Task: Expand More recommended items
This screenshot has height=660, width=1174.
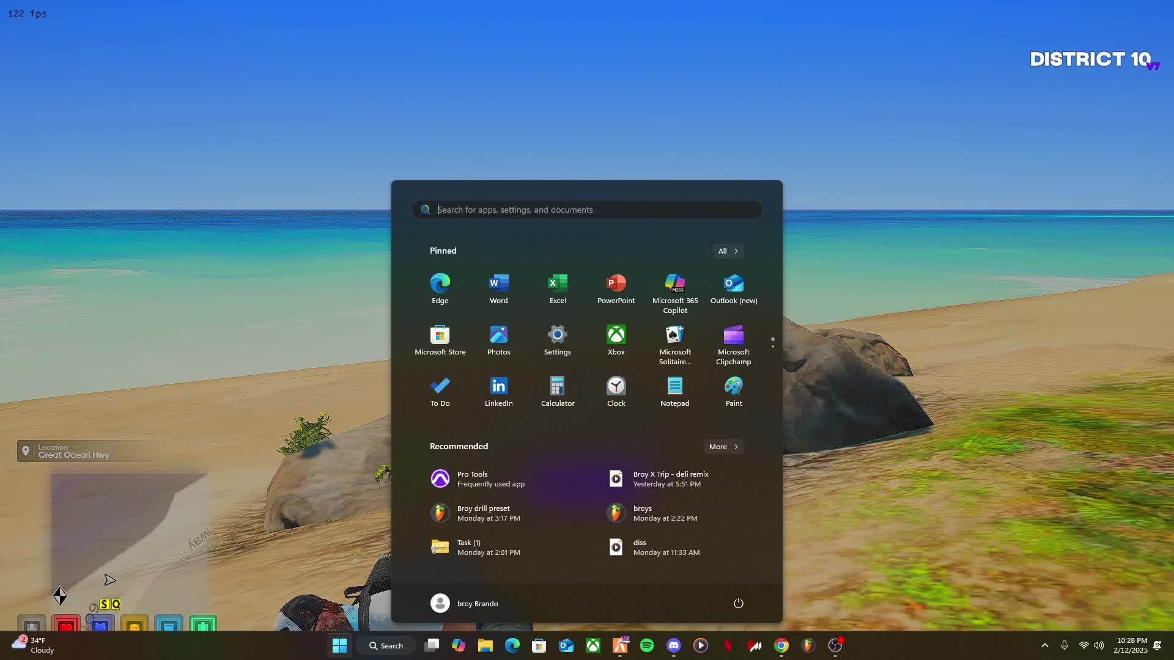Action: click(x=723, y=447)
